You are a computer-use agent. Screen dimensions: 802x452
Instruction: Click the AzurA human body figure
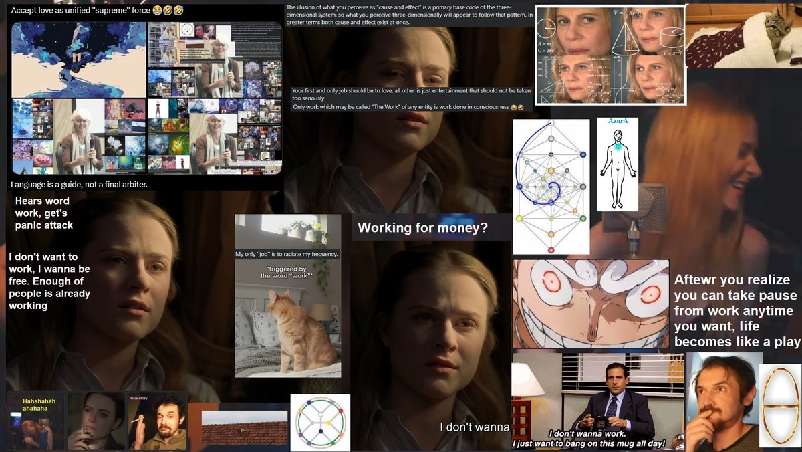click(x=618, y=164)
